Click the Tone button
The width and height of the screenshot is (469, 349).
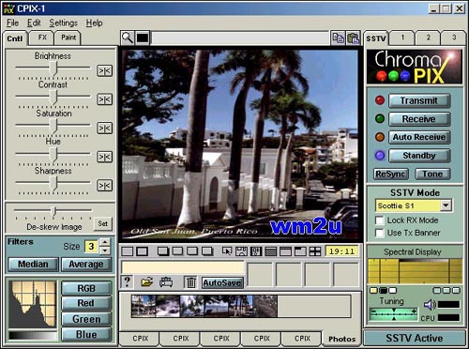pyautogui.click(x=432, y=174)
